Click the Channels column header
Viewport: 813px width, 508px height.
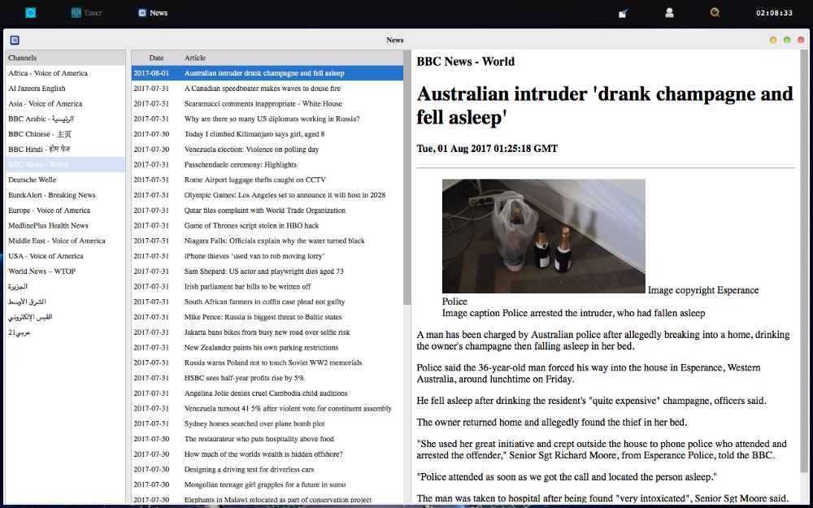pyautogui.click(x=23, y=58)
